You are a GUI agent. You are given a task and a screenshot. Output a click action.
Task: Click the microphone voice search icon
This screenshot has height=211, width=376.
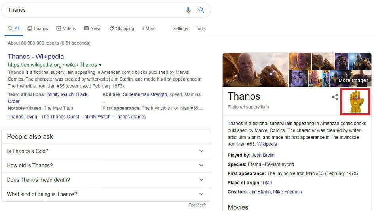coord(188,10)
